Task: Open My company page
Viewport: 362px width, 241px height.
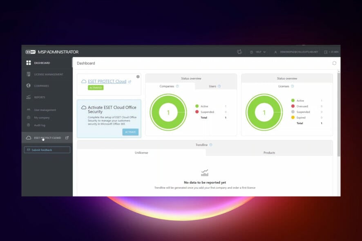Action: [42, 118]
